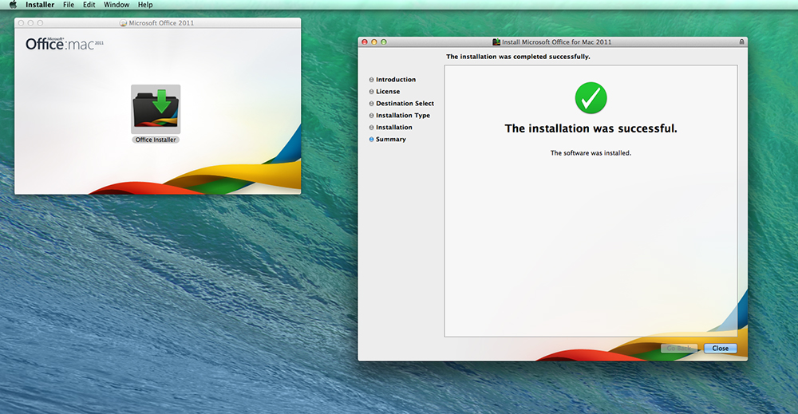Select the Summary step

tap(391, 140)
